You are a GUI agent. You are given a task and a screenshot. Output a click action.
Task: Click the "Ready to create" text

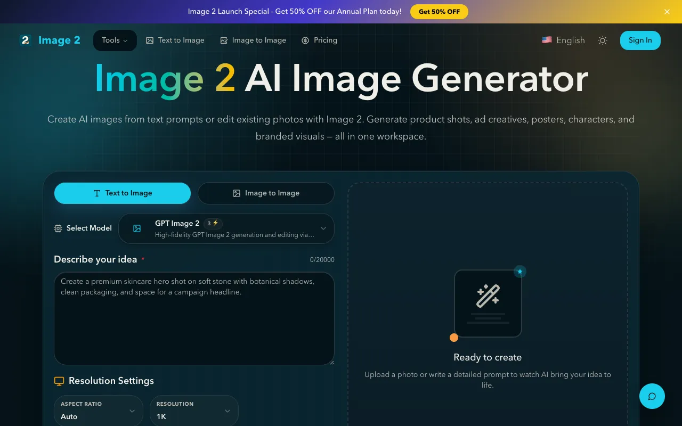(488, 357)
